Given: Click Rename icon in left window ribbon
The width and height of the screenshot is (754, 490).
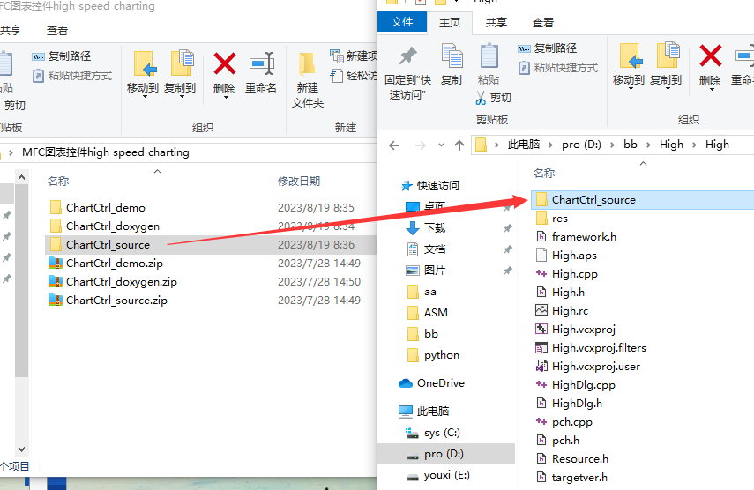Looking at the screenshot, I should pyautogui.click(x=262, y=63).
